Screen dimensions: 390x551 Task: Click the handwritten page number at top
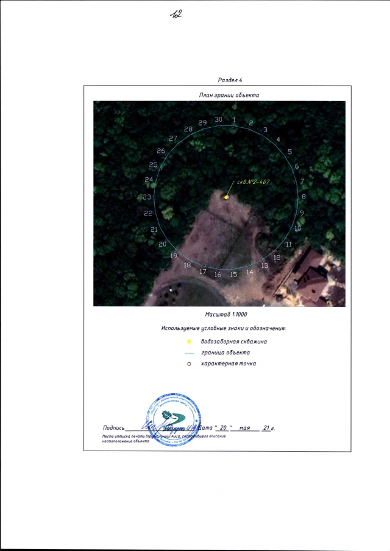point(177,13)
